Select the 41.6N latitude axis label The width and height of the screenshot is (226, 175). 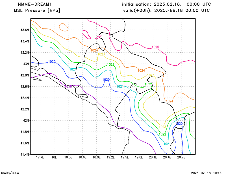tap(25, 143)
